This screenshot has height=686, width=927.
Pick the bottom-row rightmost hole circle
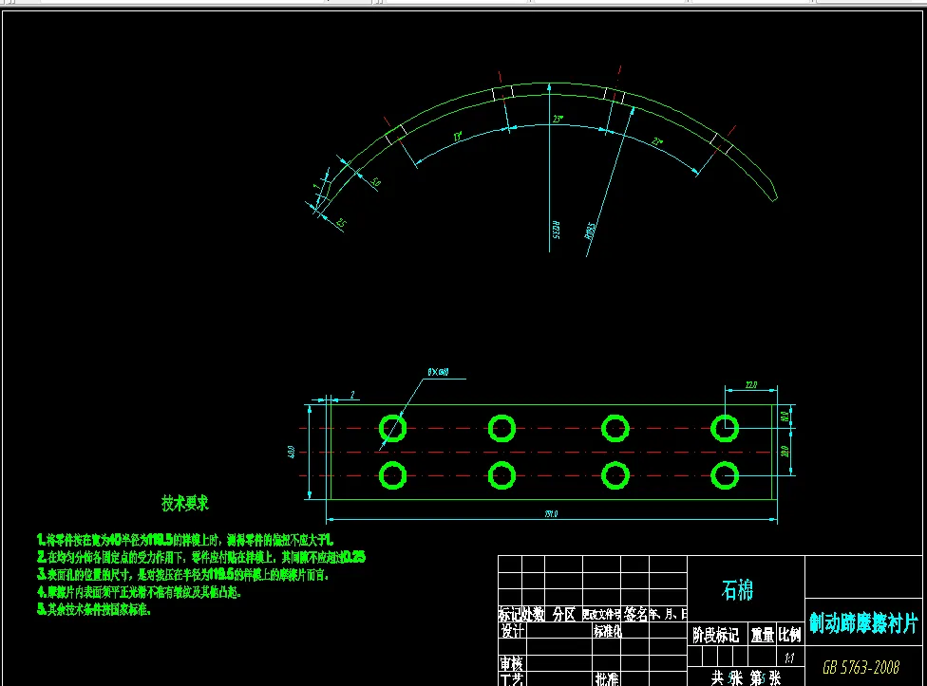click(x=724, y=475)
